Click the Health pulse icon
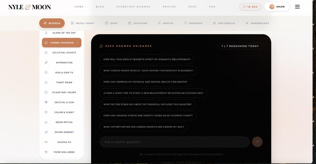 coord(160,23)
